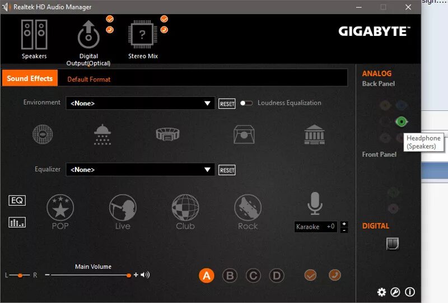Viewport: 448px width, 303px height.
Task: Click the GIGABYTE logo
Action: (374, 31)
